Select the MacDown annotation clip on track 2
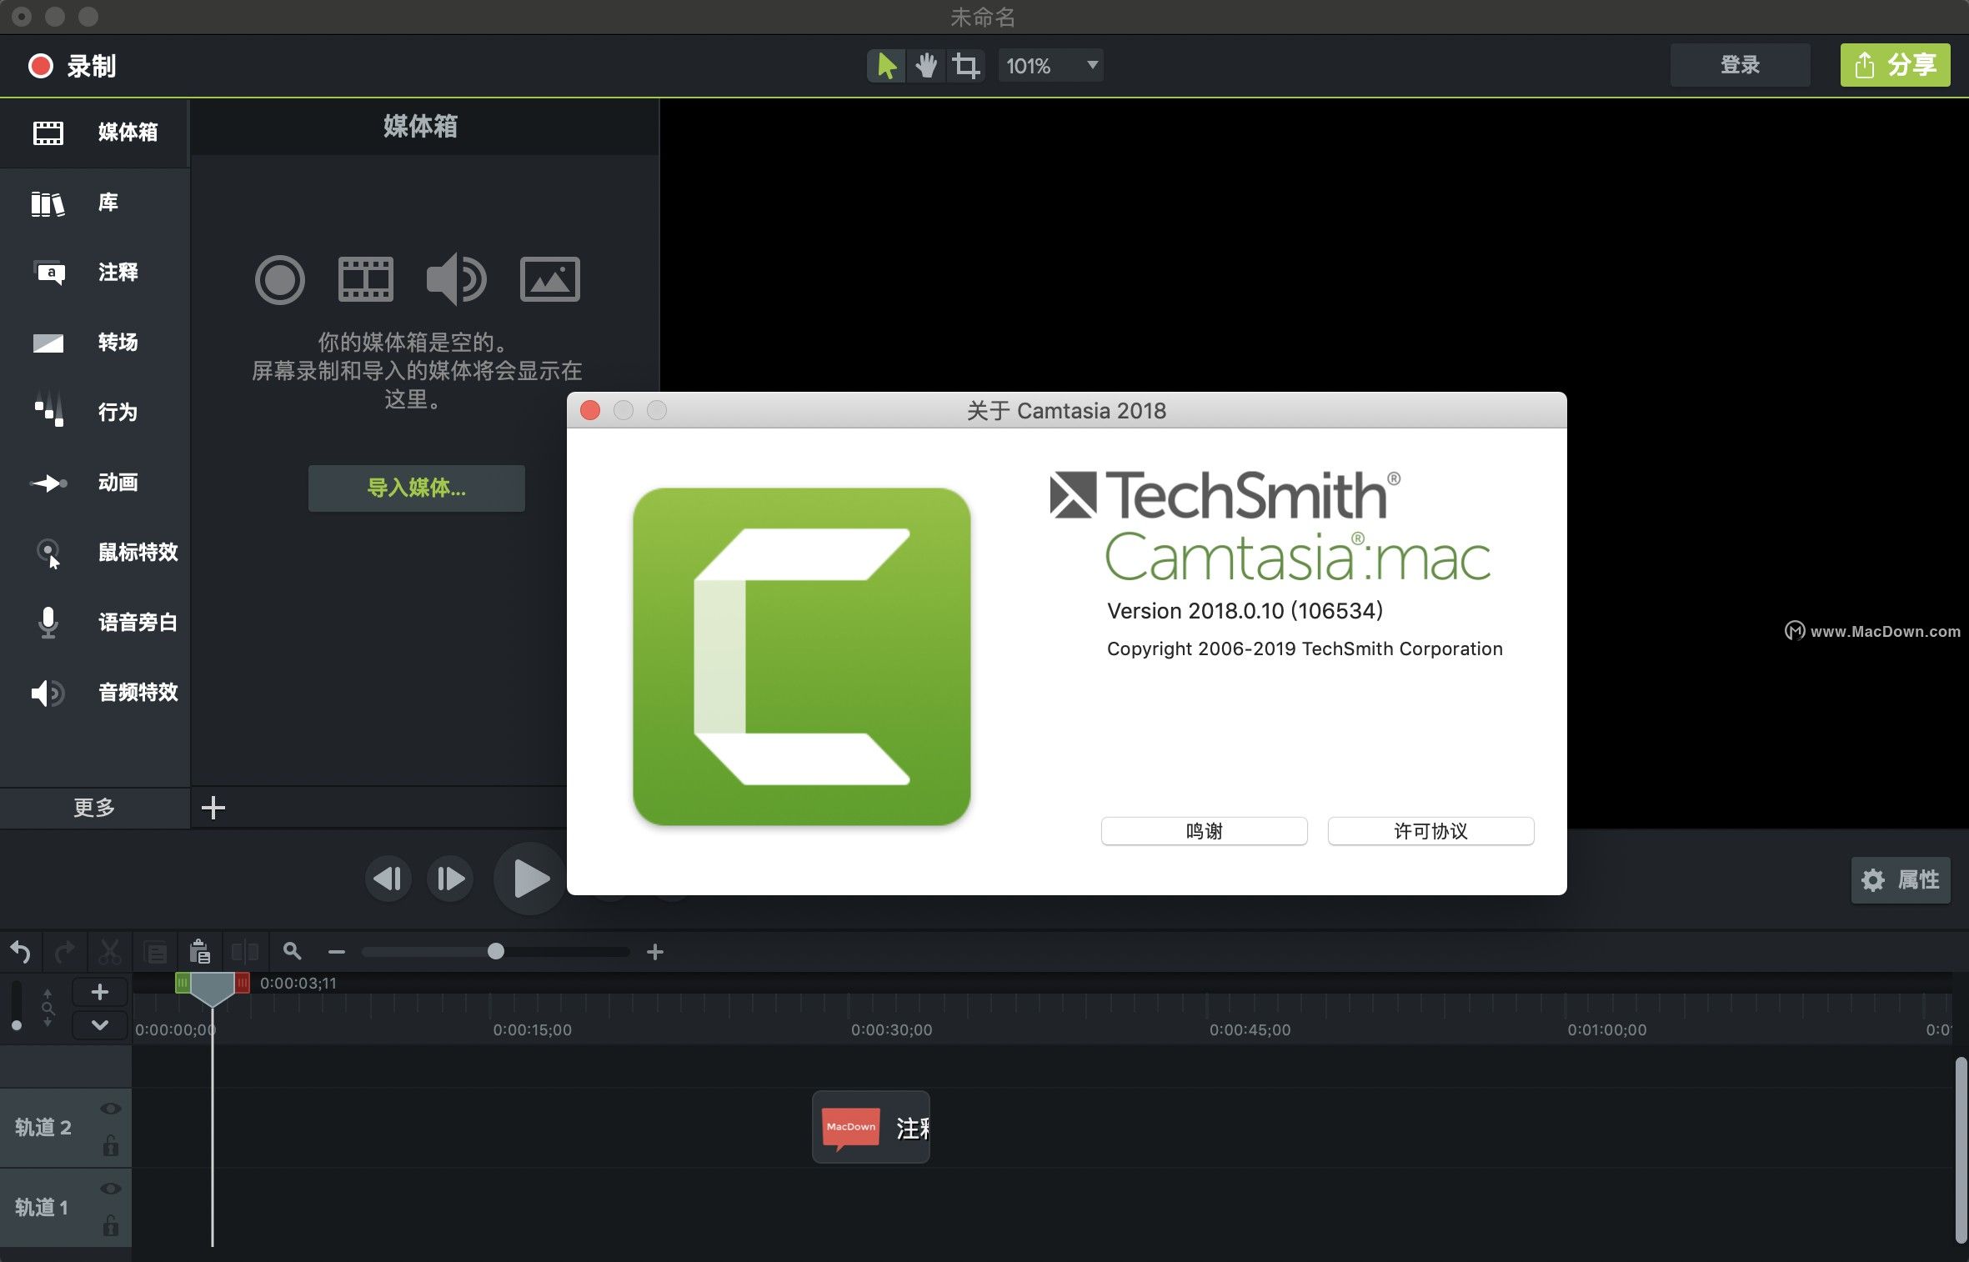The width and height of the screenshot is (1969, 1262). point(871,1128)
